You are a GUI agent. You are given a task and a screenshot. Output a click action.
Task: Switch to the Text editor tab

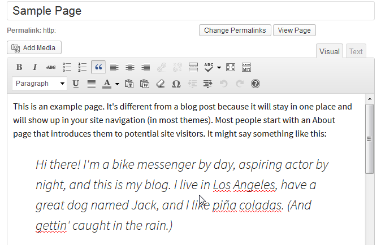[356, 51]
